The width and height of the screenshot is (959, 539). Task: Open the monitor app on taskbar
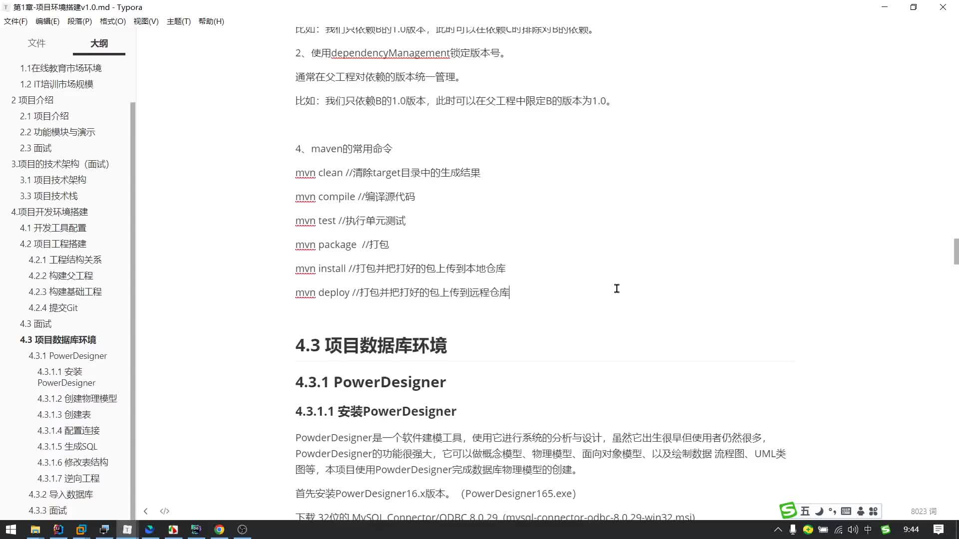coord(104,530)
